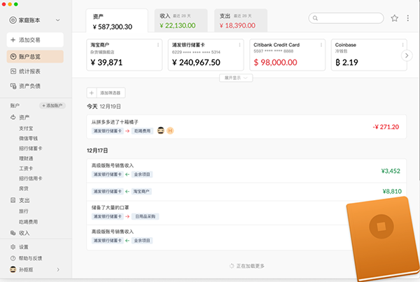420x282 pixels.
Task: Click the 添加交易 add transaction button
Action: [x=35, y=40]
